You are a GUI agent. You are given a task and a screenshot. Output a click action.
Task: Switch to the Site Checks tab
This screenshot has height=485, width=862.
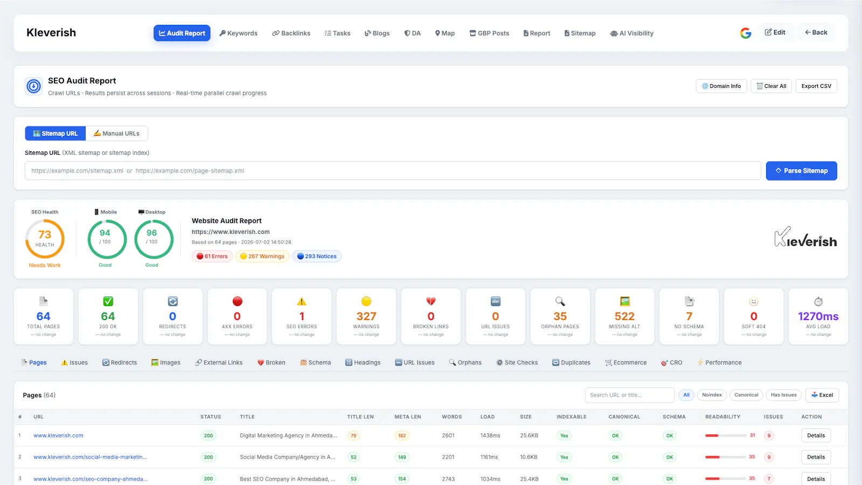[517, 363]
